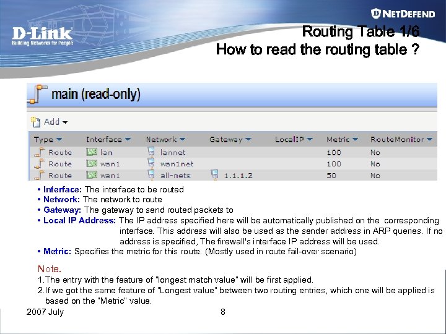The image size is (446, 334).
Task: Click the new-document icon beside Add
Action: [x=35, y=122]
